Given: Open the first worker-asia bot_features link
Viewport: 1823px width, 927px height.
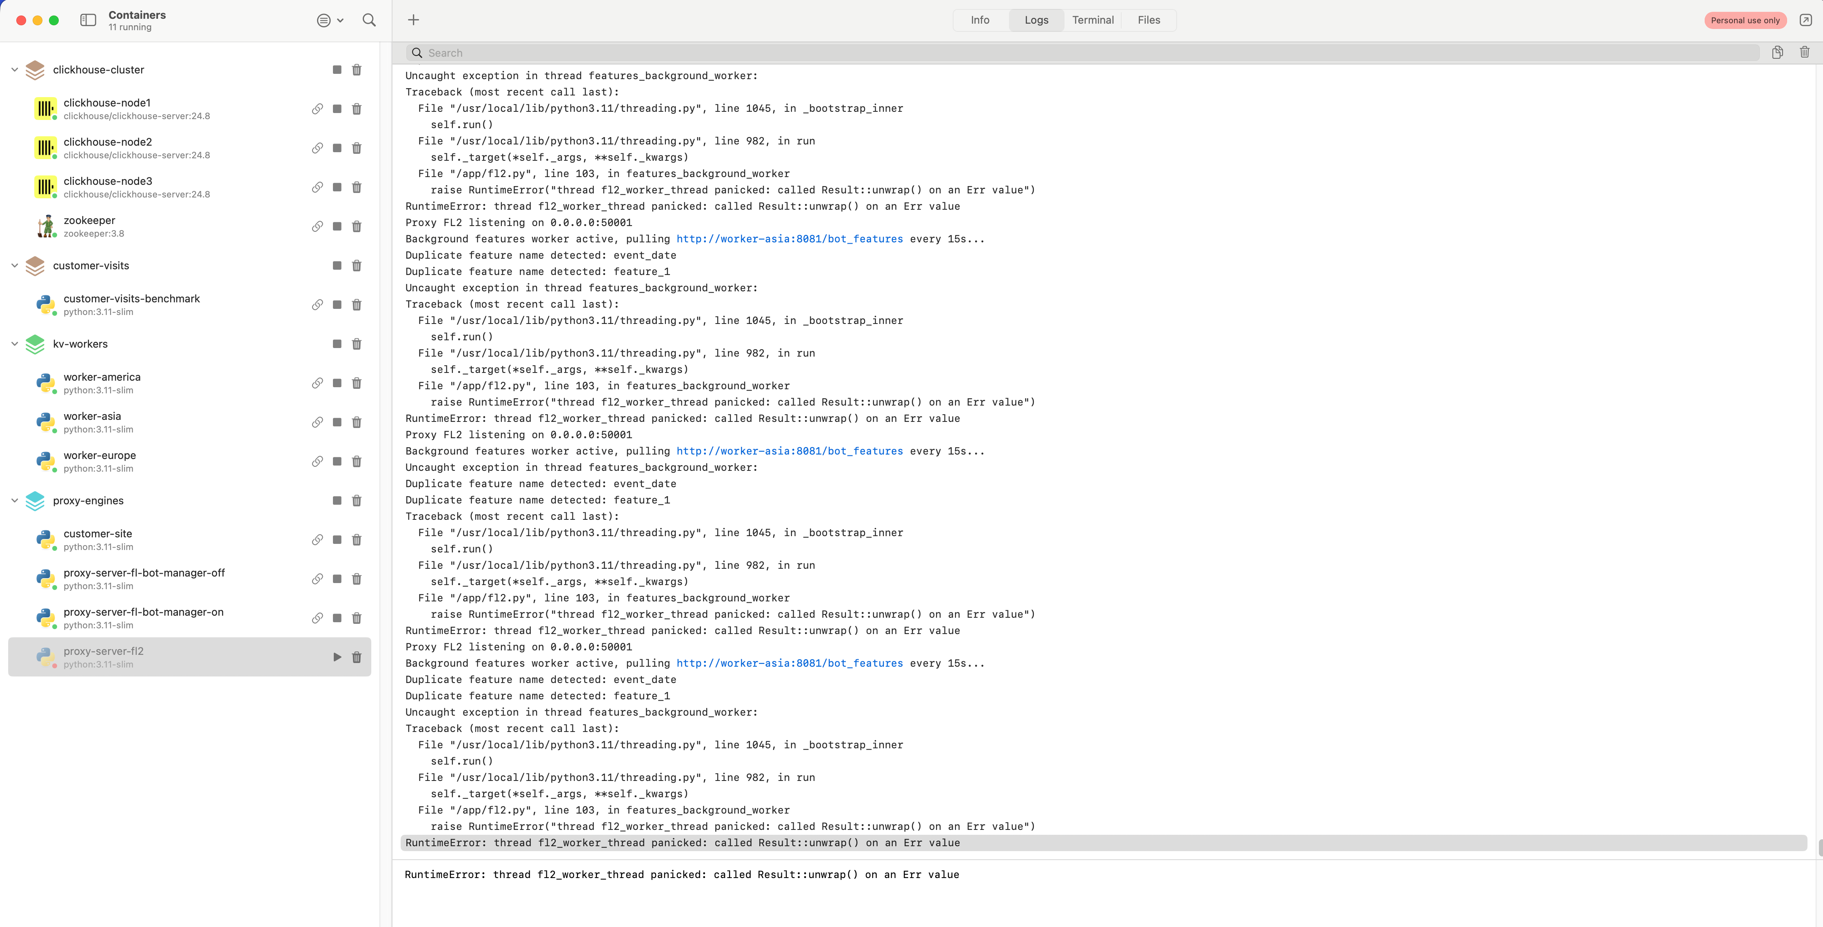Looking at the screenshot, I should click(789, 239).
